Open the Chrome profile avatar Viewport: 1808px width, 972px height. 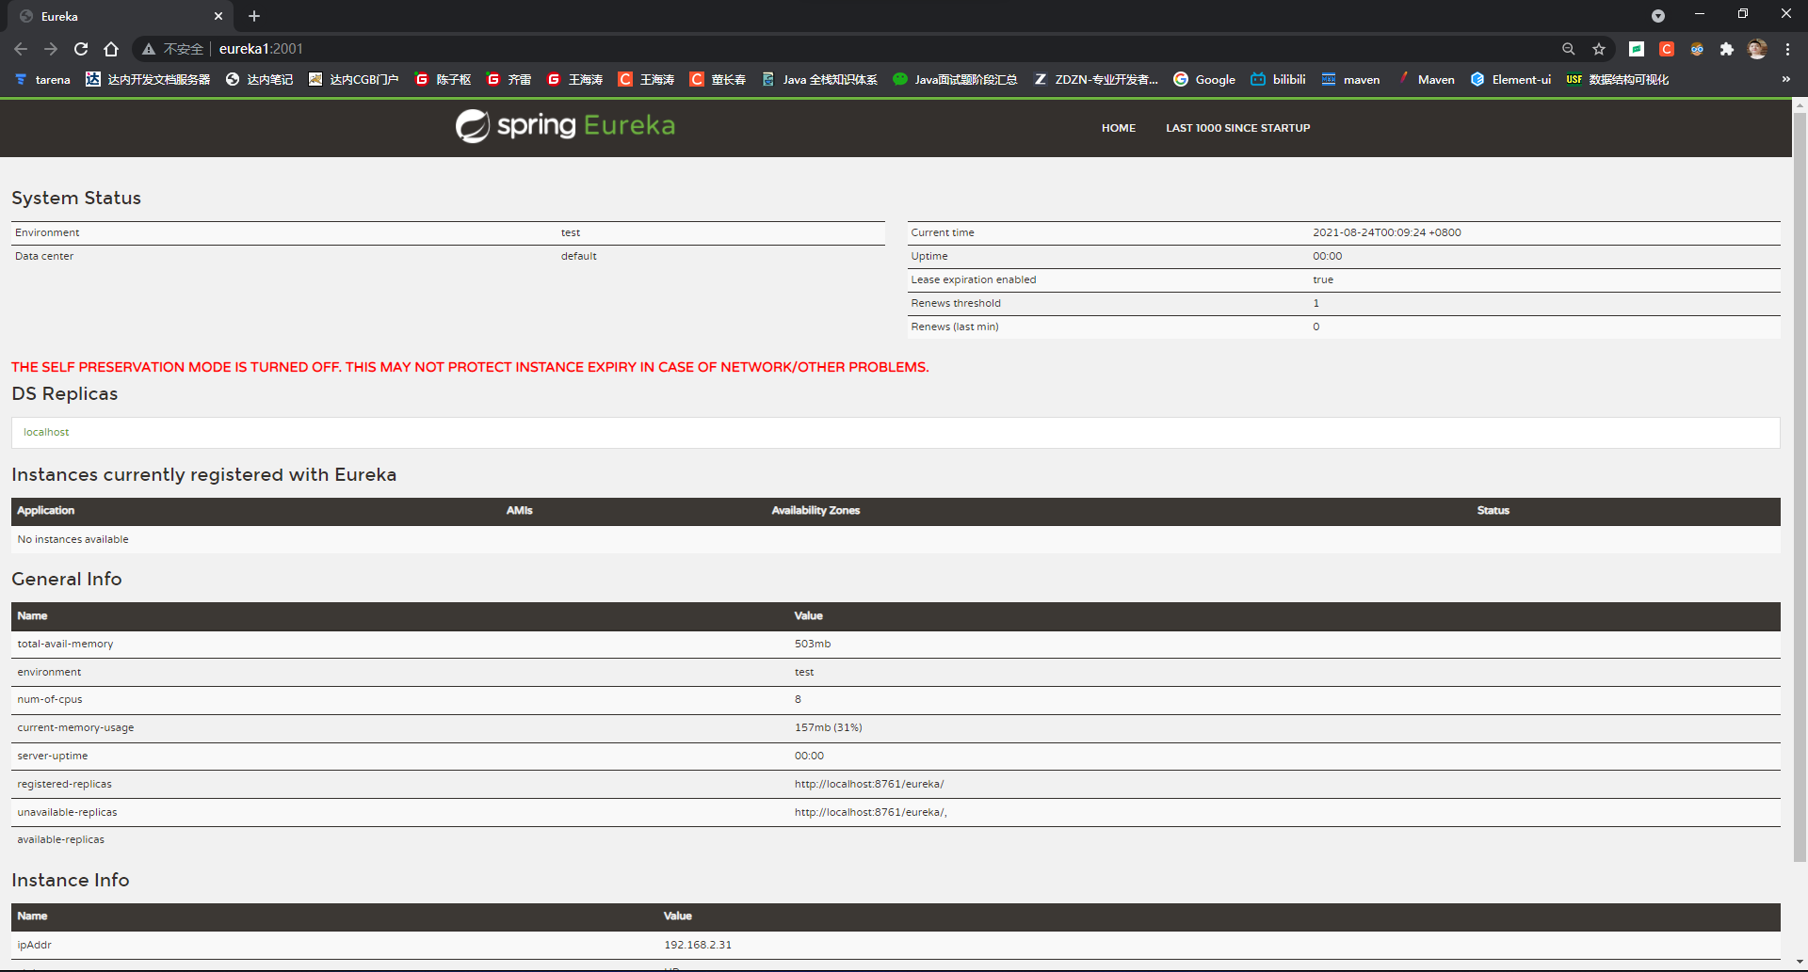pyautogui.click(x=1757, y=49)
